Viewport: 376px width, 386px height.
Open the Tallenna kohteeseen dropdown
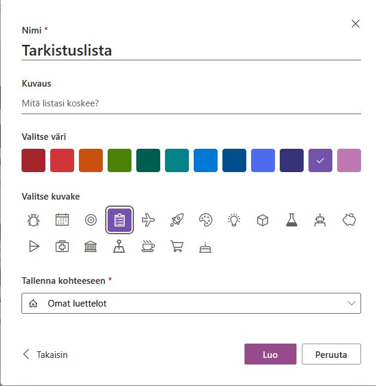point(191,304)
